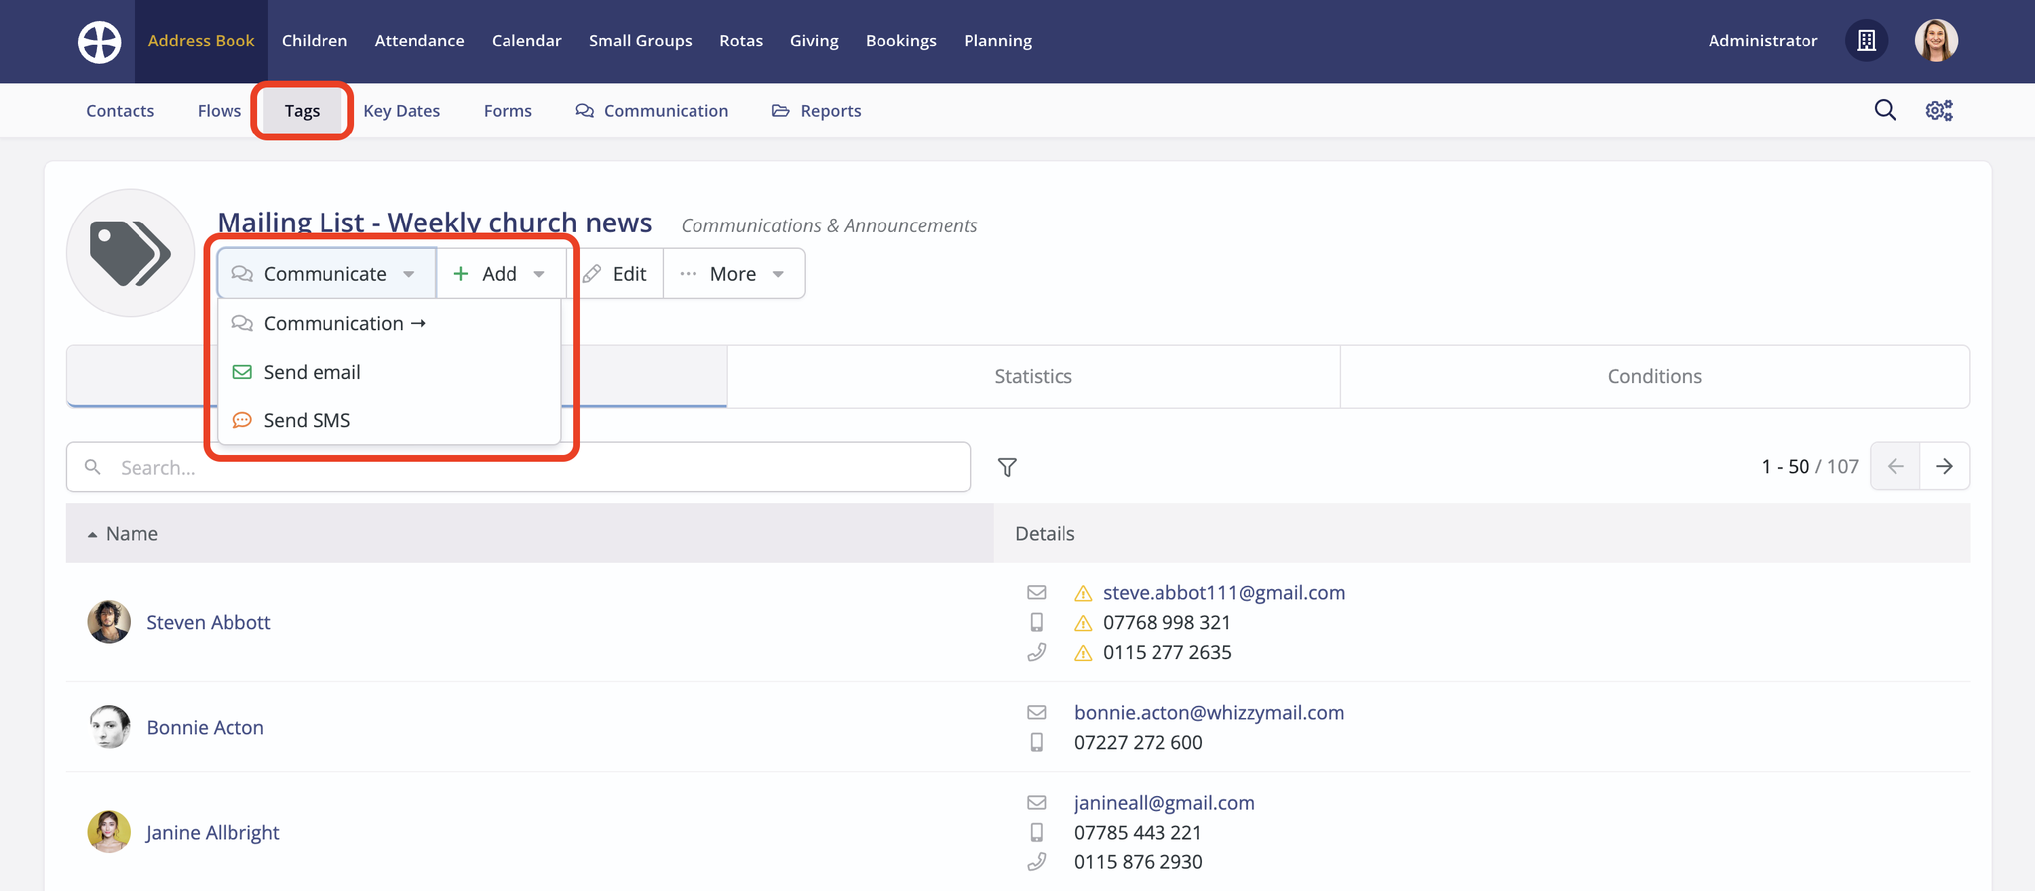2035x891 pixels.
Task: Open the Forms section
Action: (x=507, y=111)
